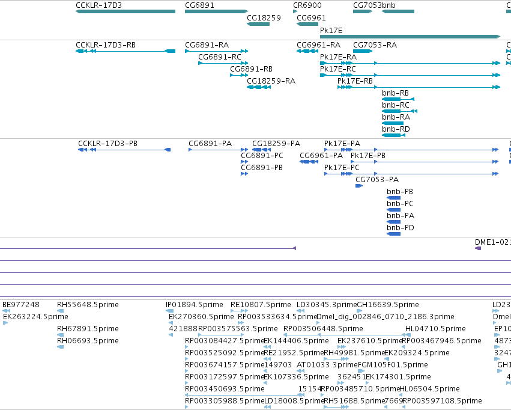
Task: Click the CG6961-RA transcript
Action: 307,51
